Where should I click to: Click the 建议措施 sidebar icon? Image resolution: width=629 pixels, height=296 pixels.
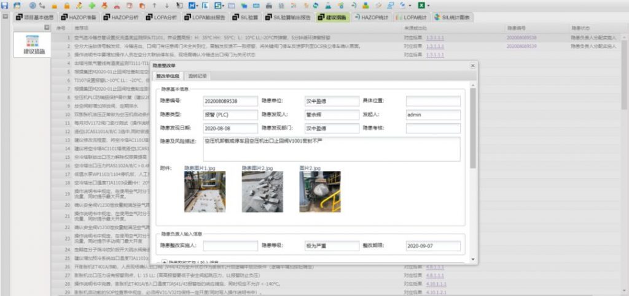(x=34, y=44)
